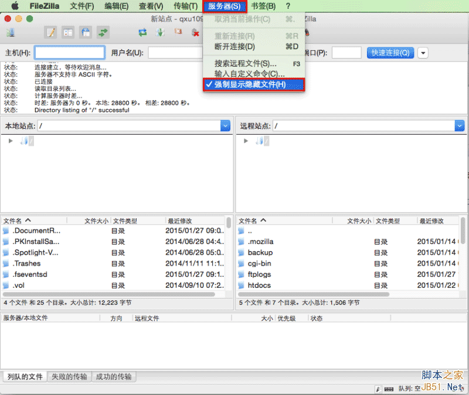This screenshot has height=395, width=469.
Task: Toggle message log display icon
Action: pos(51,32)
